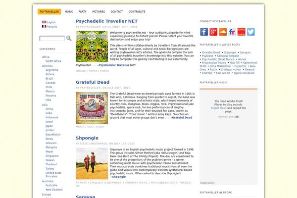Click Install Flash link in music widget

tap(219, 108)
